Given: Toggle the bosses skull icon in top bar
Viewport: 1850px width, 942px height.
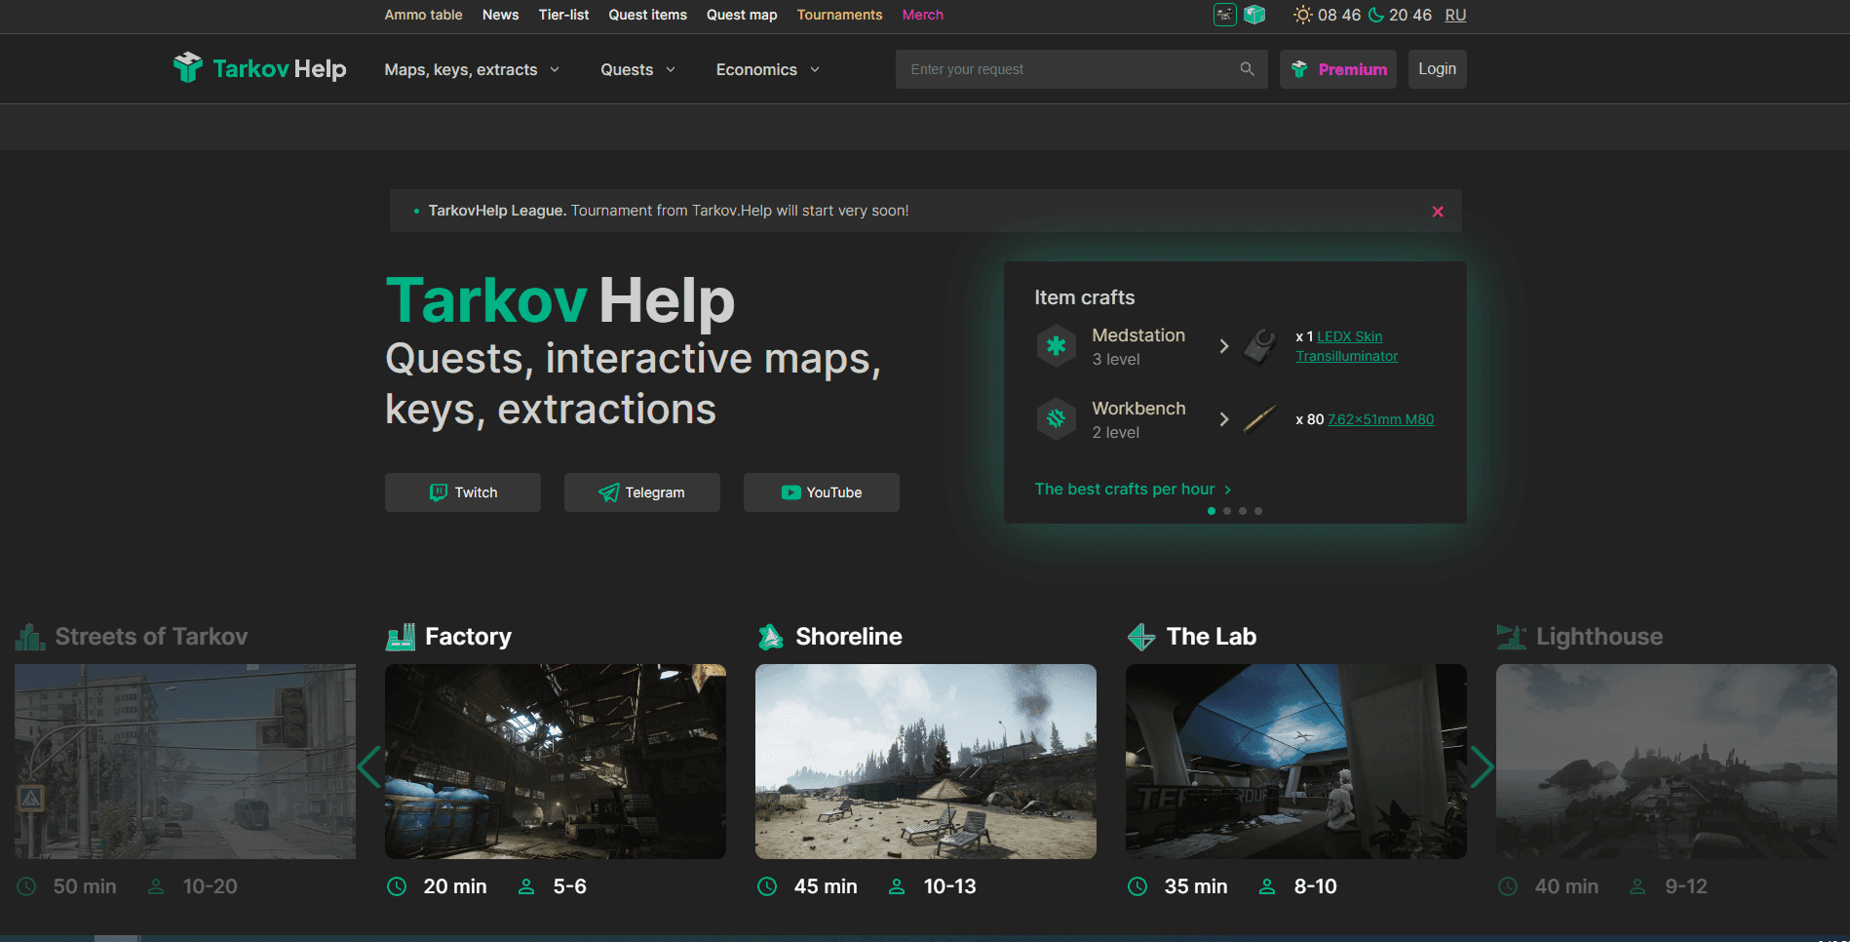Looking at the screenshot, I should coord(1224,15).
